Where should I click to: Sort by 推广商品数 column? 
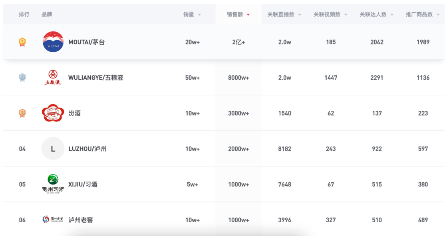(x=423, y=15)
